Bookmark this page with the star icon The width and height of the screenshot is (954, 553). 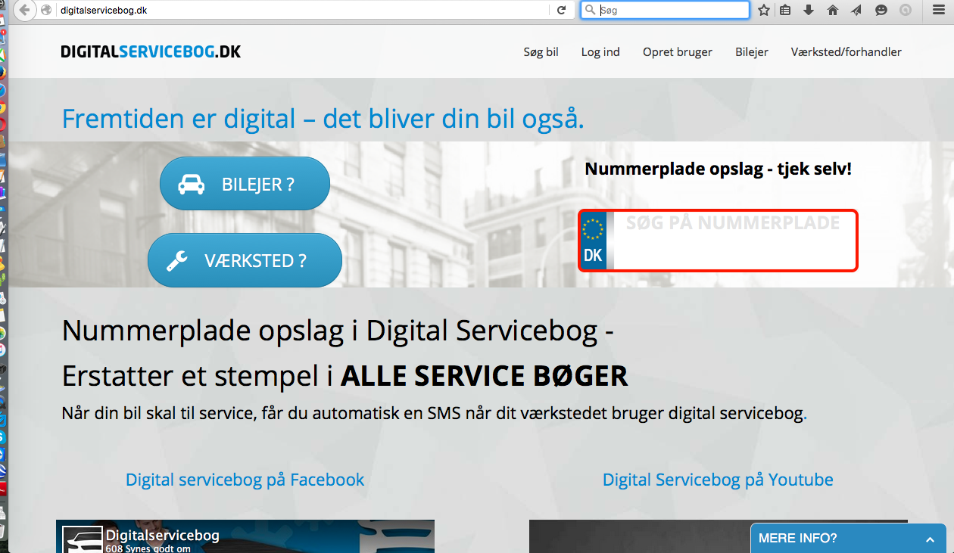(x=764, y=10)
